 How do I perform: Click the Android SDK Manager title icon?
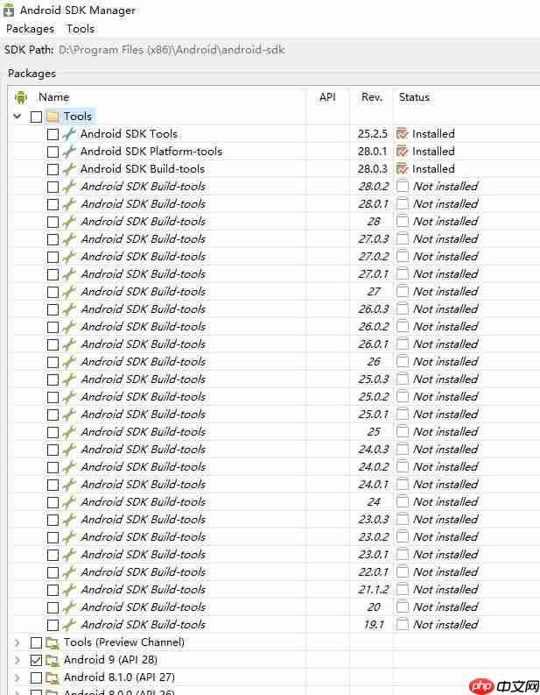tap(9, 11)
